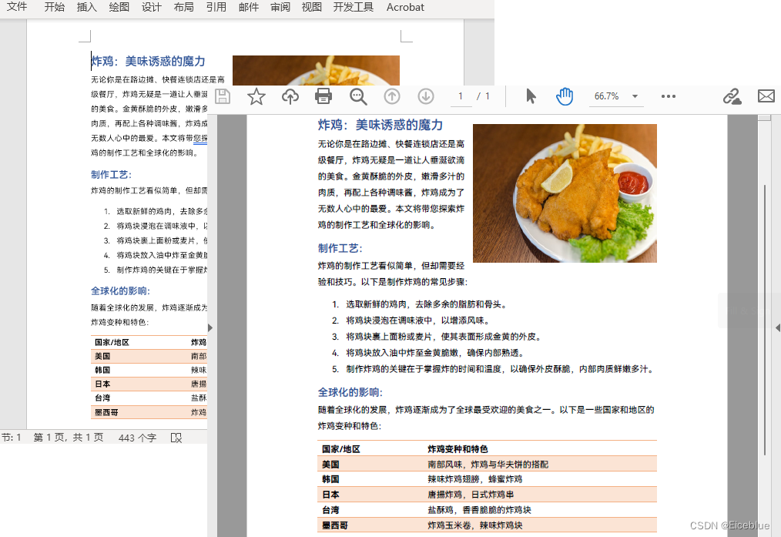Screen dimensions: 781x537
Task: Toggle the grayed-out save icon
Action: [223, 96]
